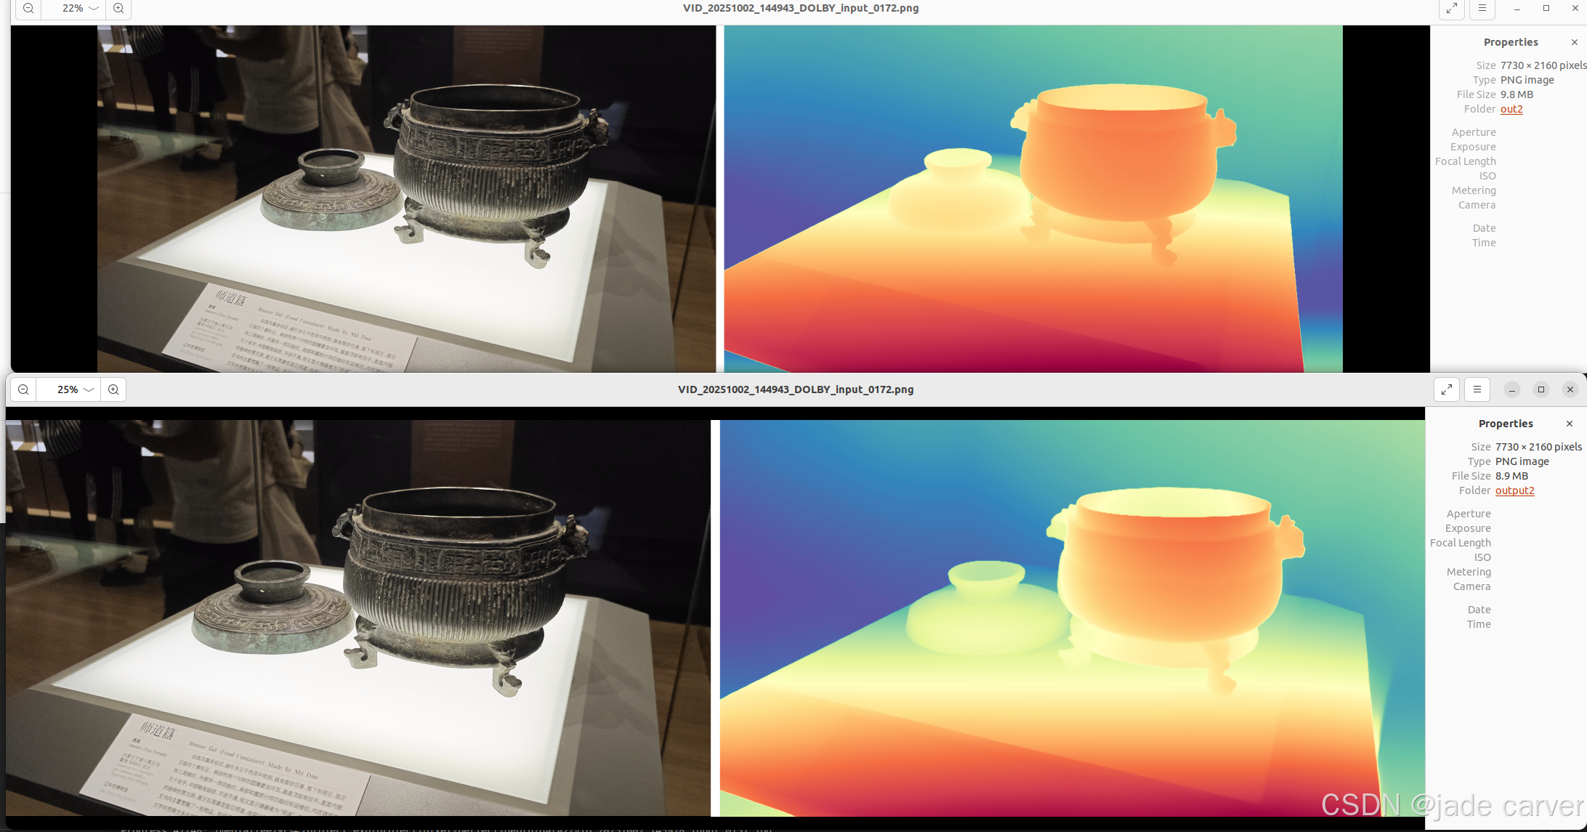Toggle fullscreen in top image viewer
Screen dimensions: 1587x832
pos(1451,9)
